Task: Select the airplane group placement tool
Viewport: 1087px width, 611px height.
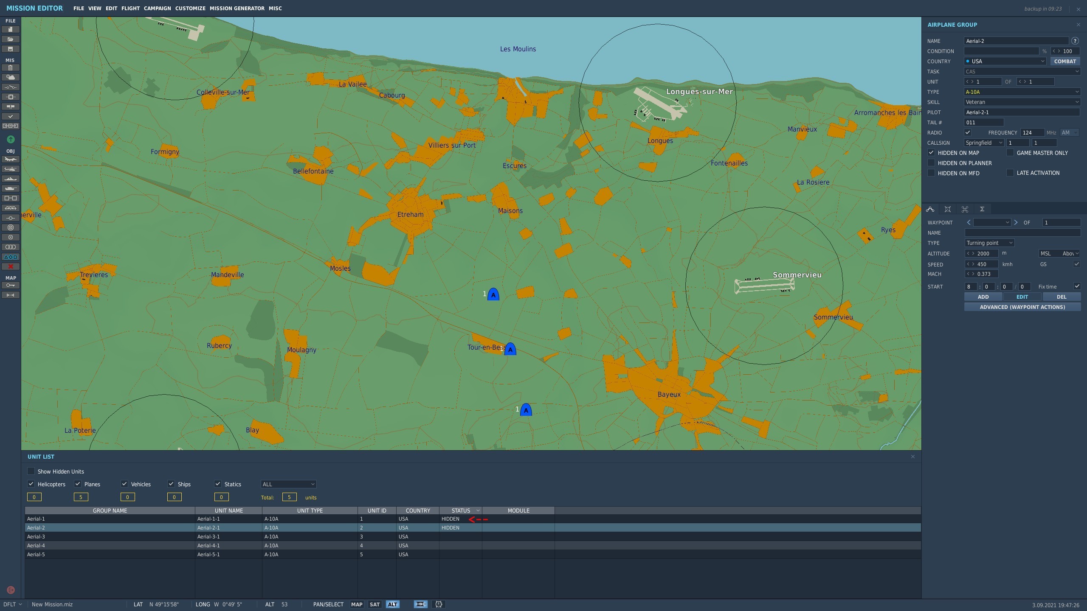Action: pyautogui.click(x=11, y=159)
